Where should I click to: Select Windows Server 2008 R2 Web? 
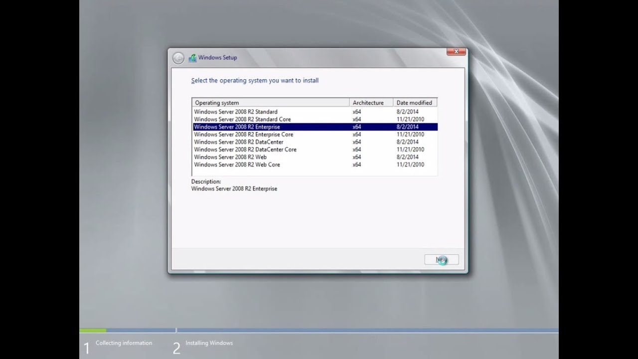315,157
